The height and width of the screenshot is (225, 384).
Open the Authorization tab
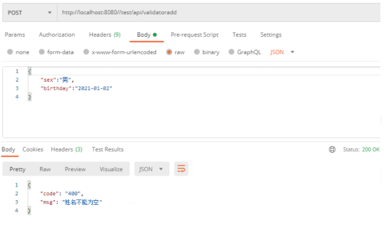(x=57, y=35)
